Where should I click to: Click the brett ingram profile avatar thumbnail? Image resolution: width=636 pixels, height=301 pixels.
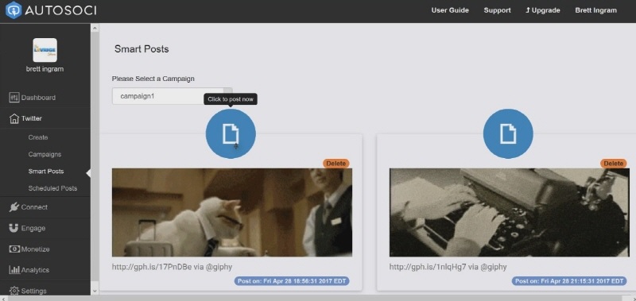[45, 50]
